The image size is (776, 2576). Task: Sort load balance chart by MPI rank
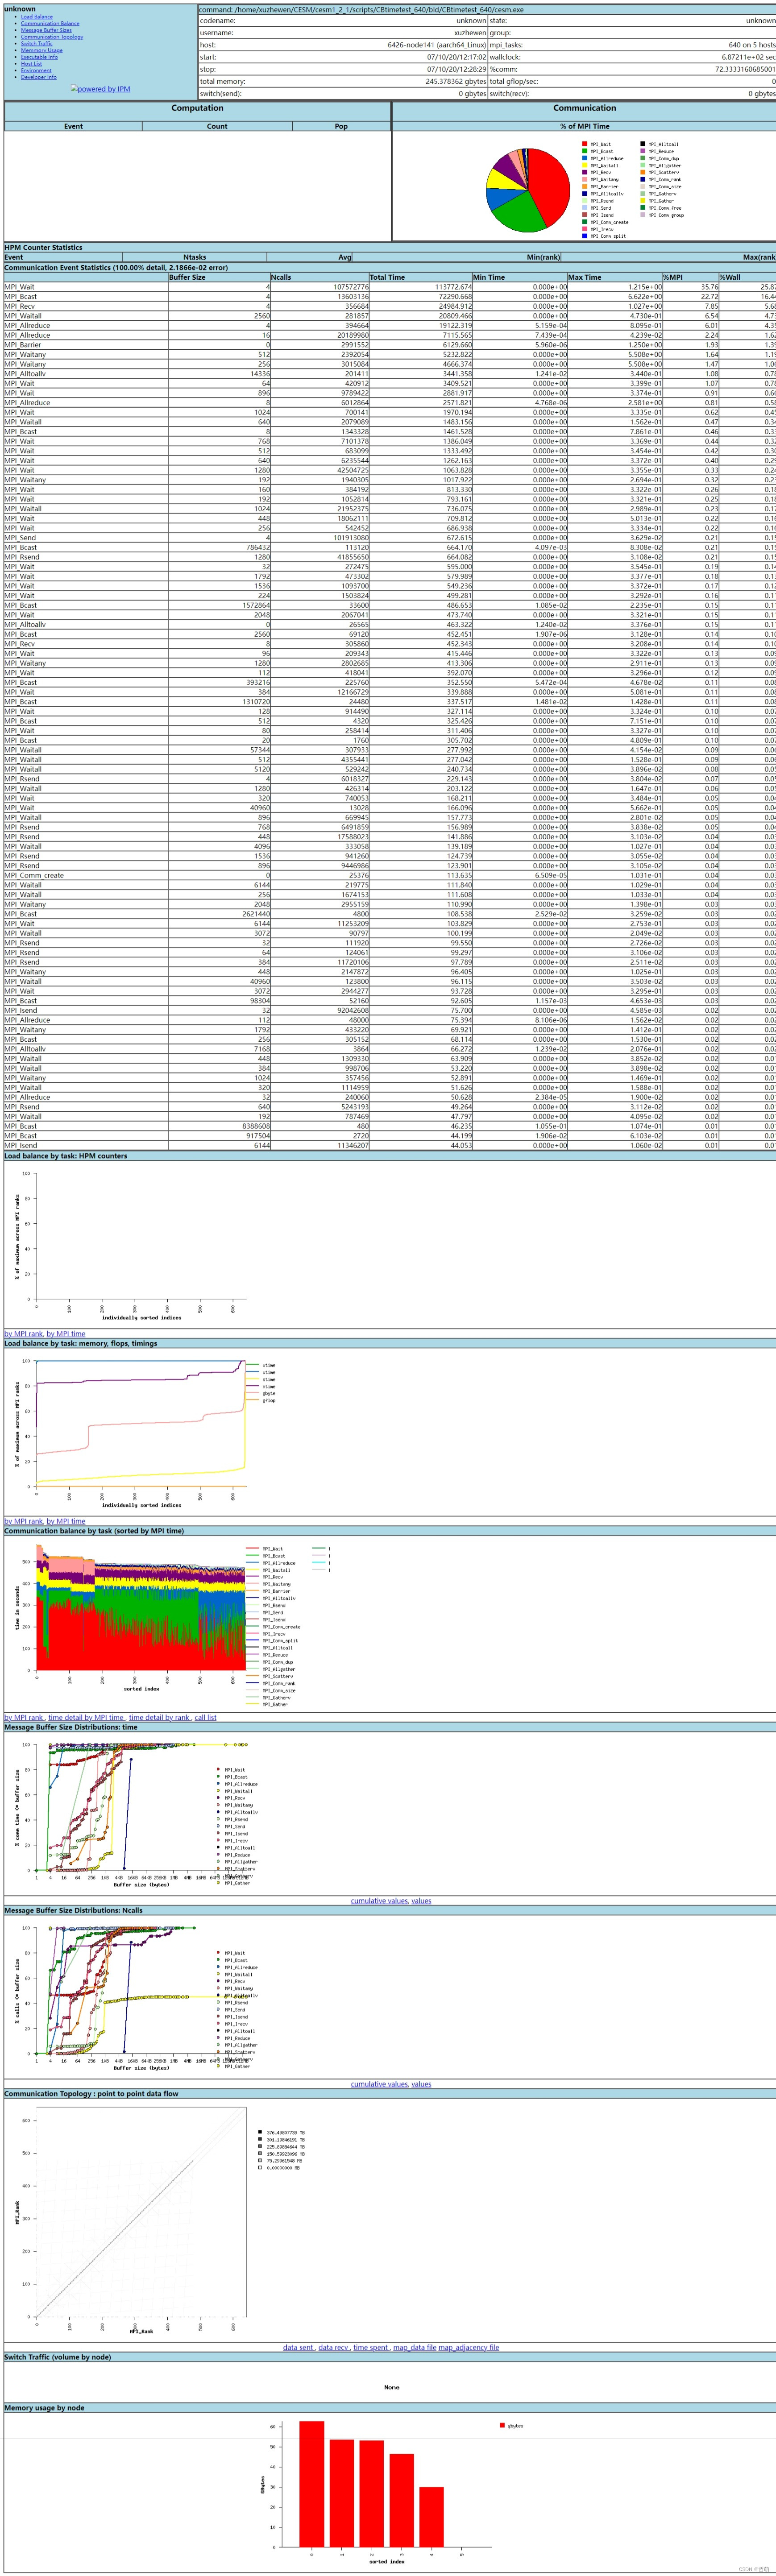click(x=25, y=1333)
